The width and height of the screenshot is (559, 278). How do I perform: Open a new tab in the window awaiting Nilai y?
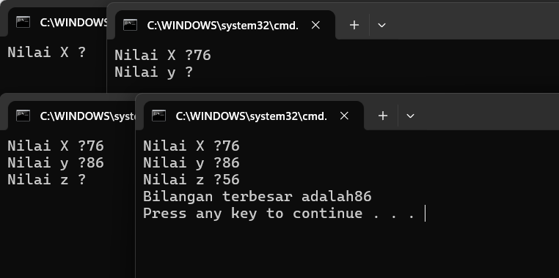click(354, 25)
